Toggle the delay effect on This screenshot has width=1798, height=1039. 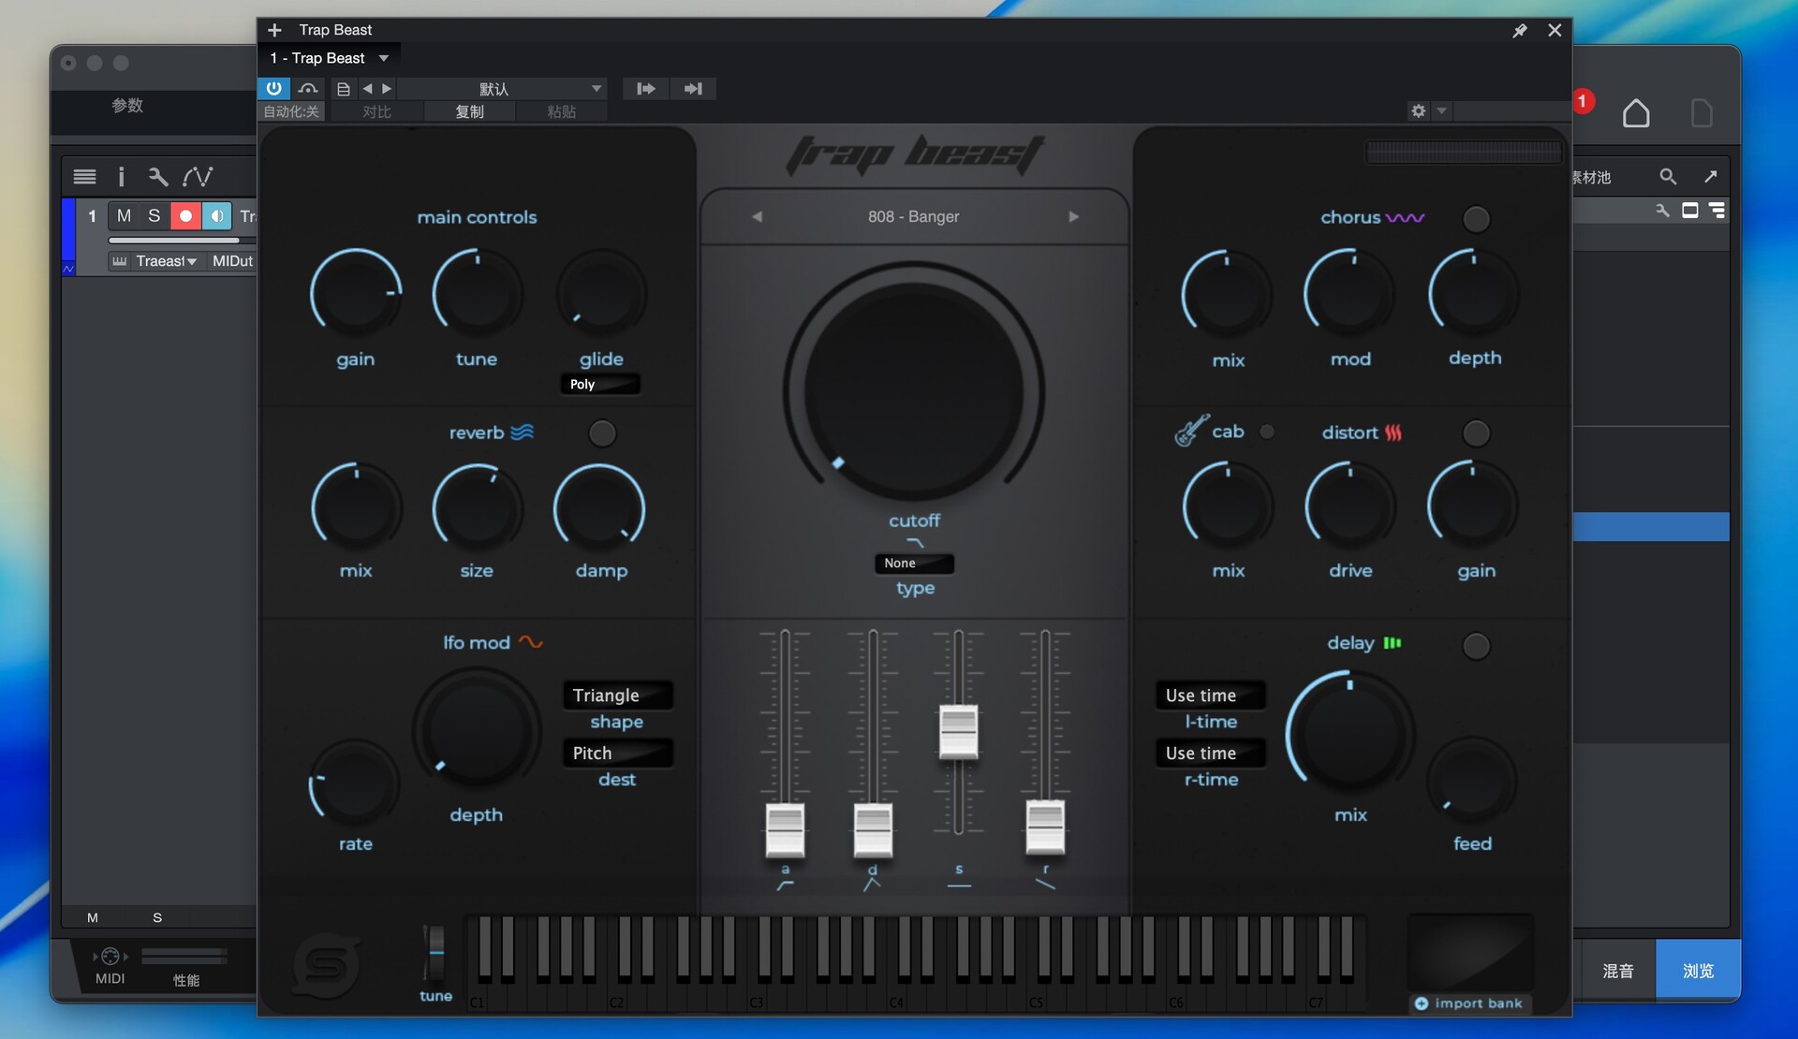click(x=1475, y=646)
